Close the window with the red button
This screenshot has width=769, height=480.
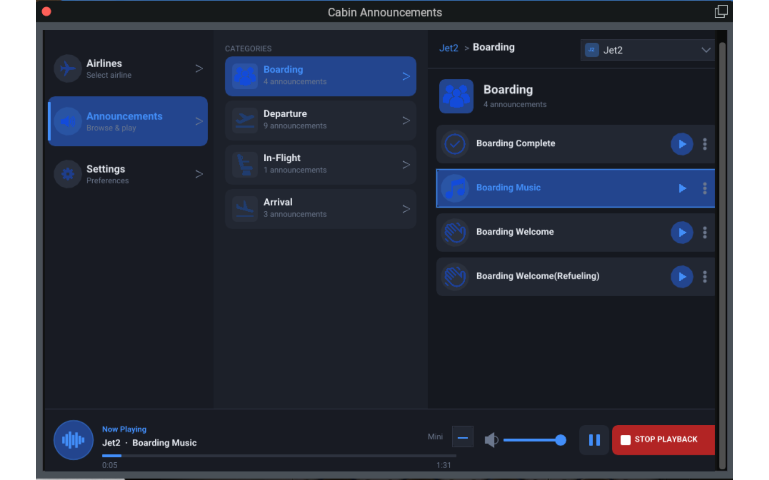[x=47, y=11]
